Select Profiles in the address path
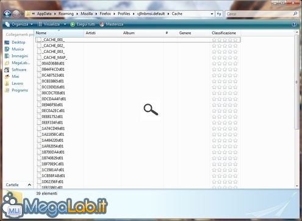The height and width of the screenshot is (221, 302). point(124,13)
